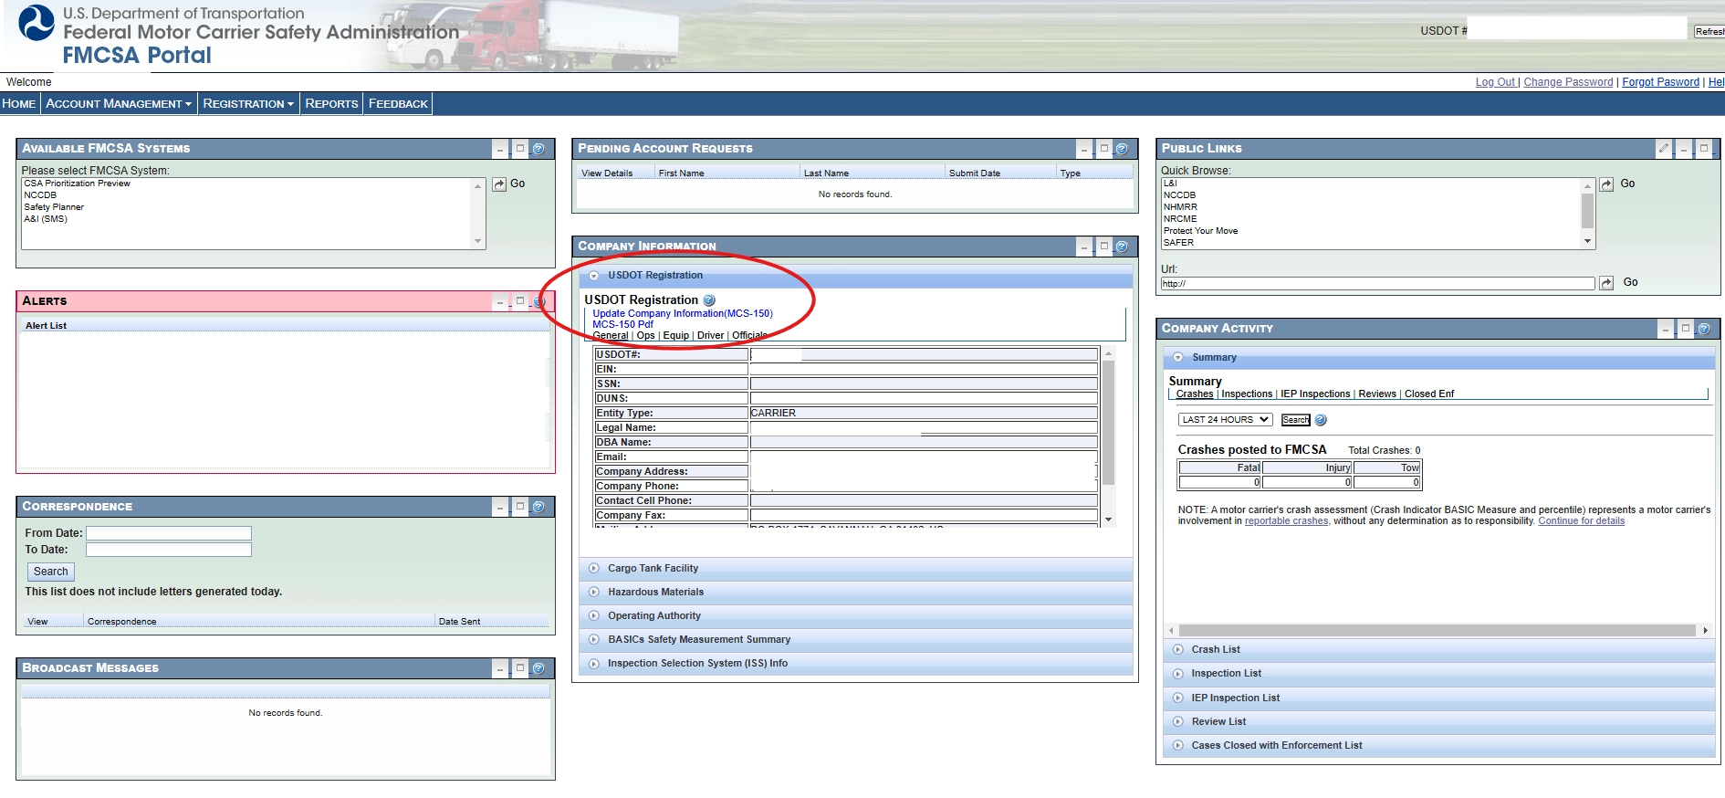The height and width of the screenshot is (798, 1725).
Task: Switch to the Closed Enf summary tab
Action: pos(1429,394)
